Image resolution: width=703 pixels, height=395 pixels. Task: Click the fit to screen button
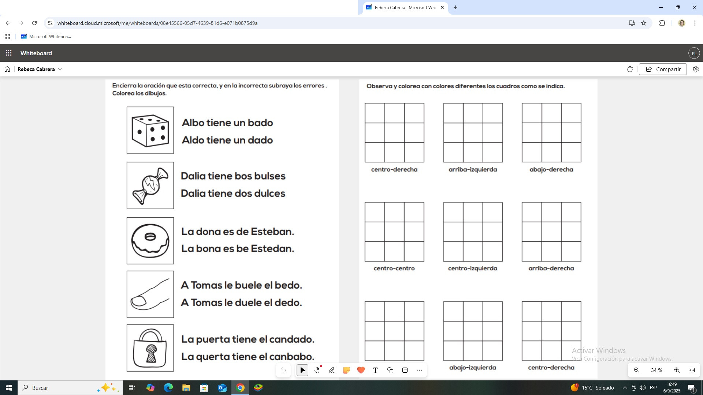(x=692, y=370)
